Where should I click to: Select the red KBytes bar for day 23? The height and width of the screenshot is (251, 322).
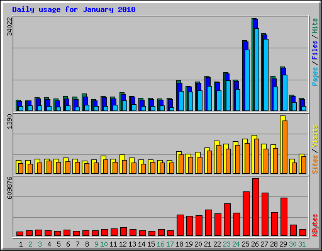pyautogui.click(x=227, y=220)
